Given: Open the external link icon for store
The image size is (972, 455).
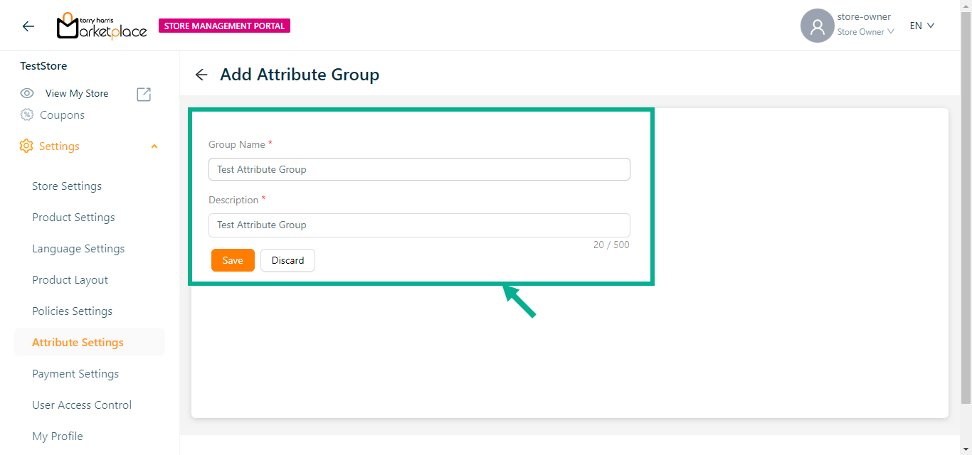Looking at the screenshot, I should click(x=144, y=94).
